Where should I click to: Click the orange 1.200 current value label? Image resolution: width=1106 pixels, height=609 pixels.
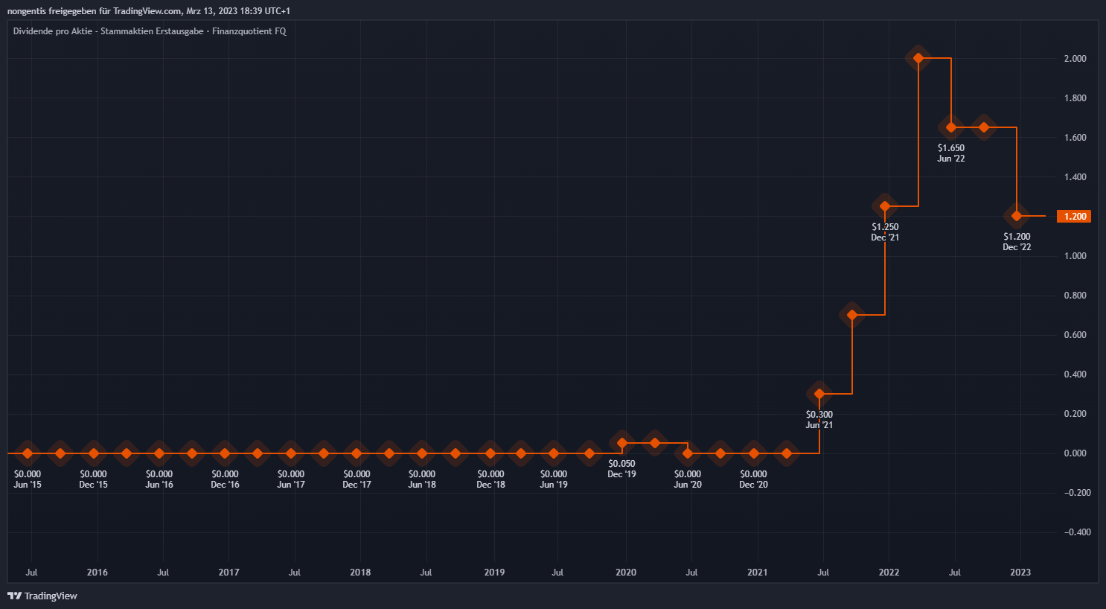[x=1074, y=217]
